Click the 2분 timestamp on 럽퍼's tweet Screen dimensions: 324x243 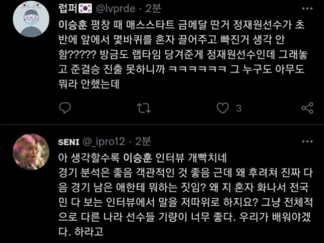coord(153,8)
